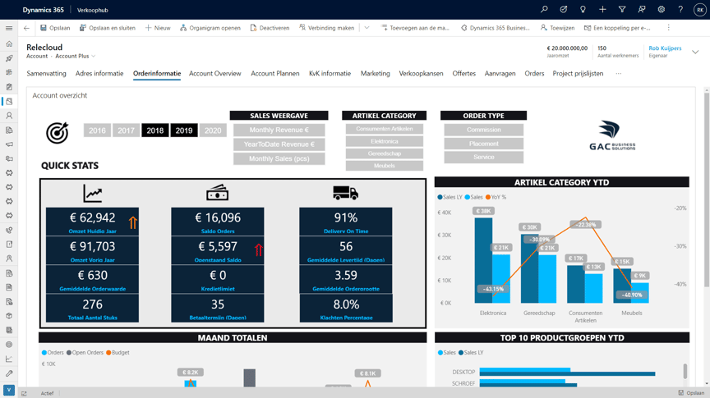Open the chat/feedback icon in top bar
Viewport: 710px width, 398px height.
(642, 10)
